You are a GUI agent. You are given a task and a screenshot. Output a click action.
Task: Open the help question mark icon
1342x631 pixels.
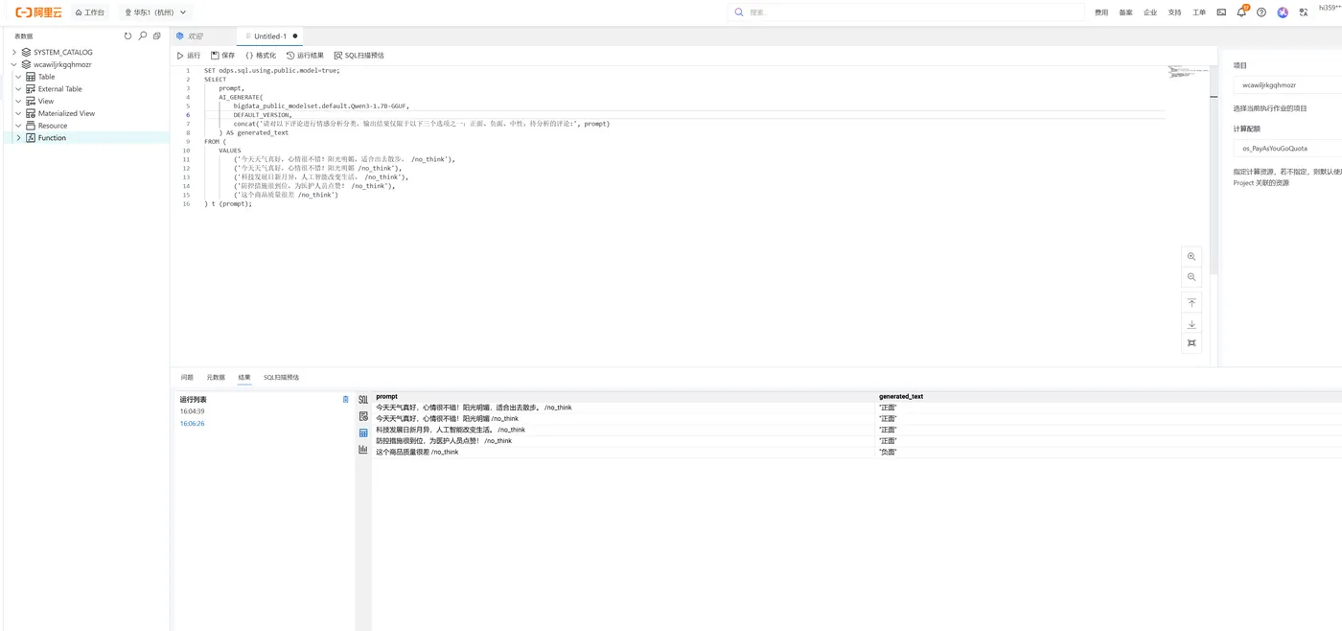tap(1261, 12)
